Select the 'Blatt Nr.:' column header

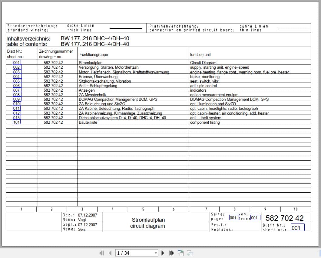pos(14,51)
